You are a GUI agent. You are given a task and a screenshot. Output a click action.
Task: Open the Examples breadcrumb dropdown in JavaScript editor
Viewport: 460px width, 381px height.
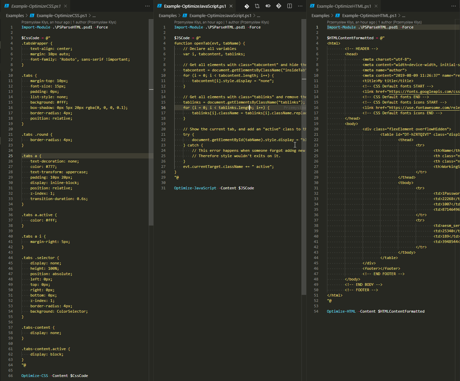168,15
